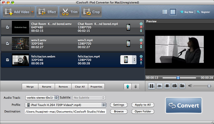Image resolution: width=214 pixels, height=124 pixels.
Task: Expand the Profile dropdown list
Action: (66, 105)
